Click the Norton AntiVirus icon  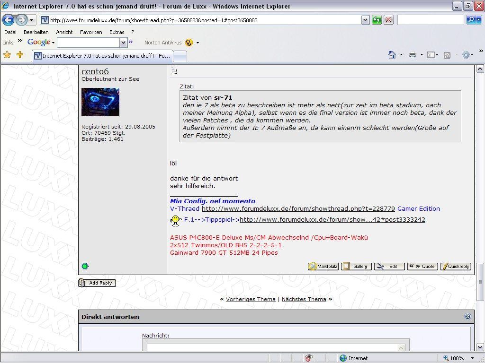coord(189,43)
